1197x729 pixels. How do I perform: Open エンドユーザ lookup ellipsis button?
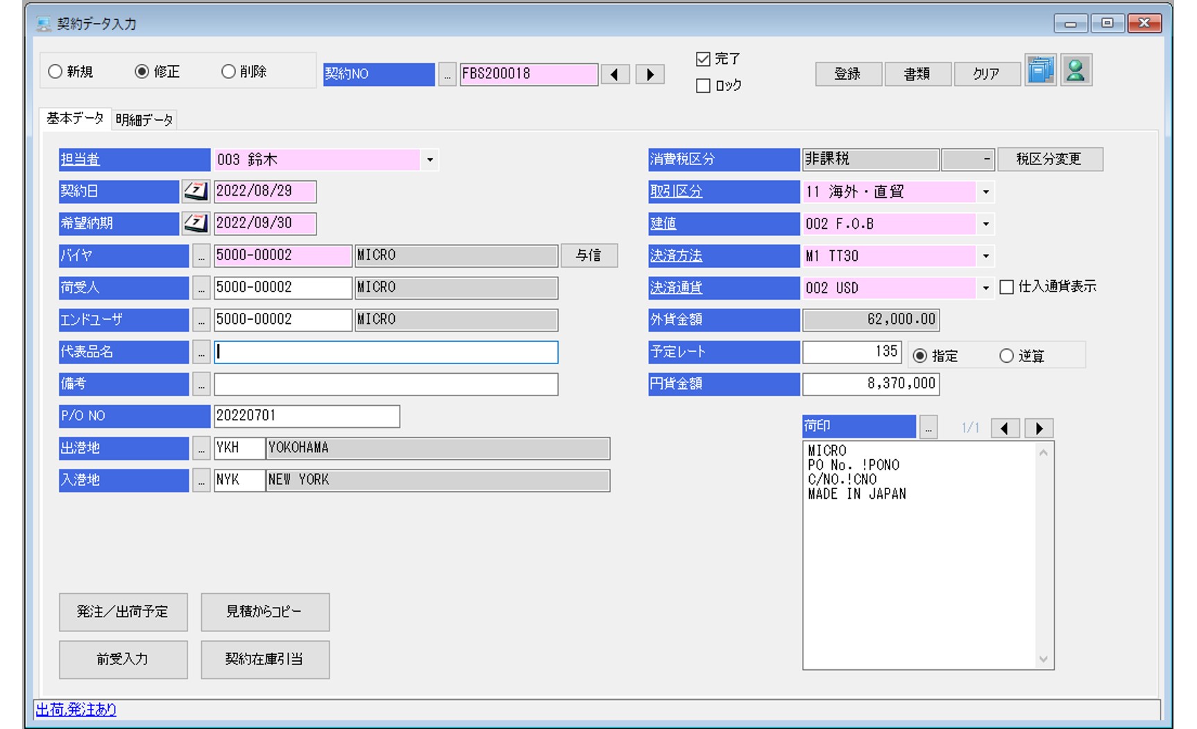[x=201, y=320]
